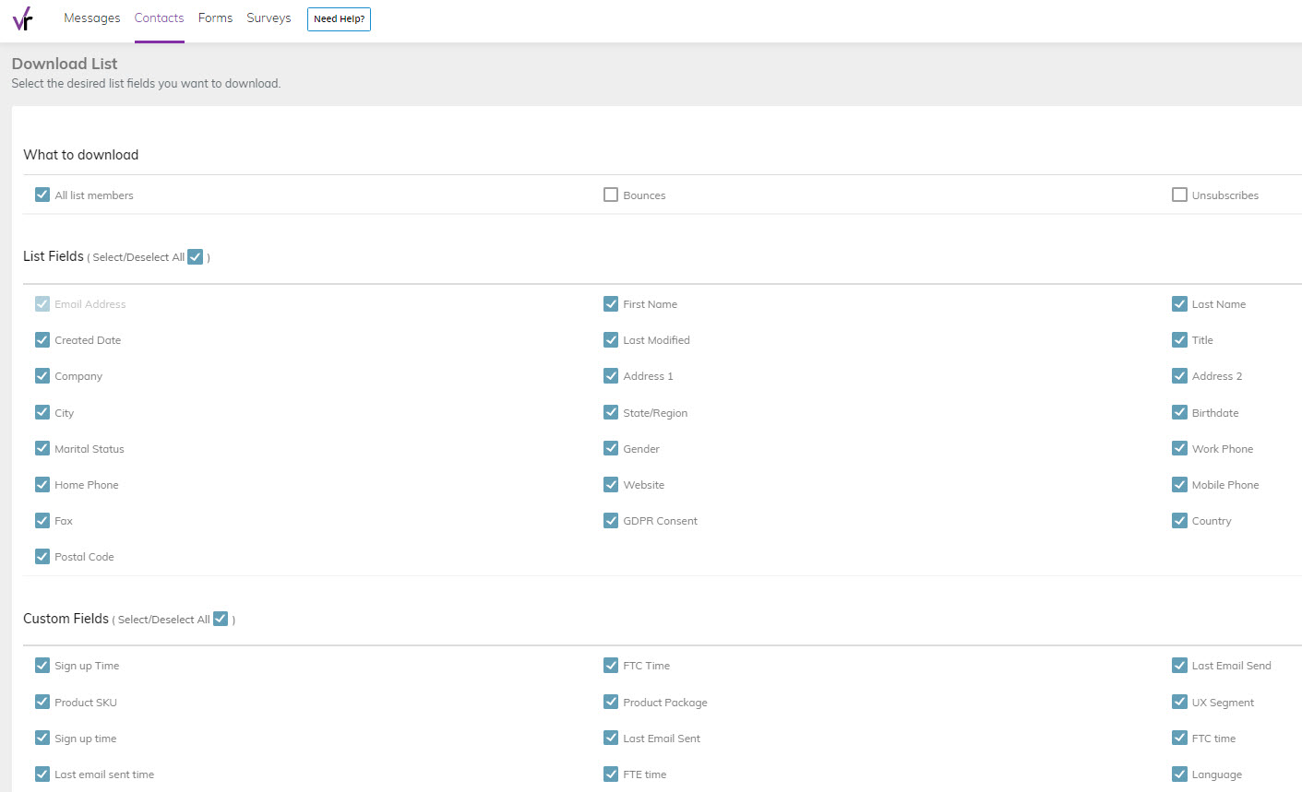The image size is (1302, 792).
Task: Deselect the Mobile Phone checkbox
Action: tap(1179, 484)
